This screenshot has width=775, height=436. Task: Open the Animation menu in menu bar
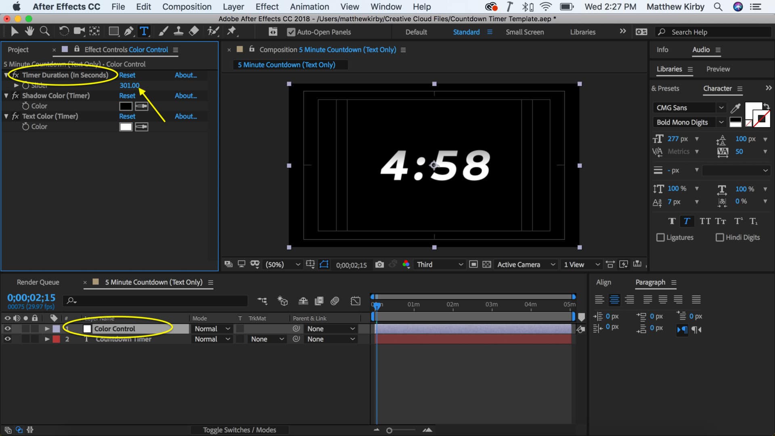310,6
